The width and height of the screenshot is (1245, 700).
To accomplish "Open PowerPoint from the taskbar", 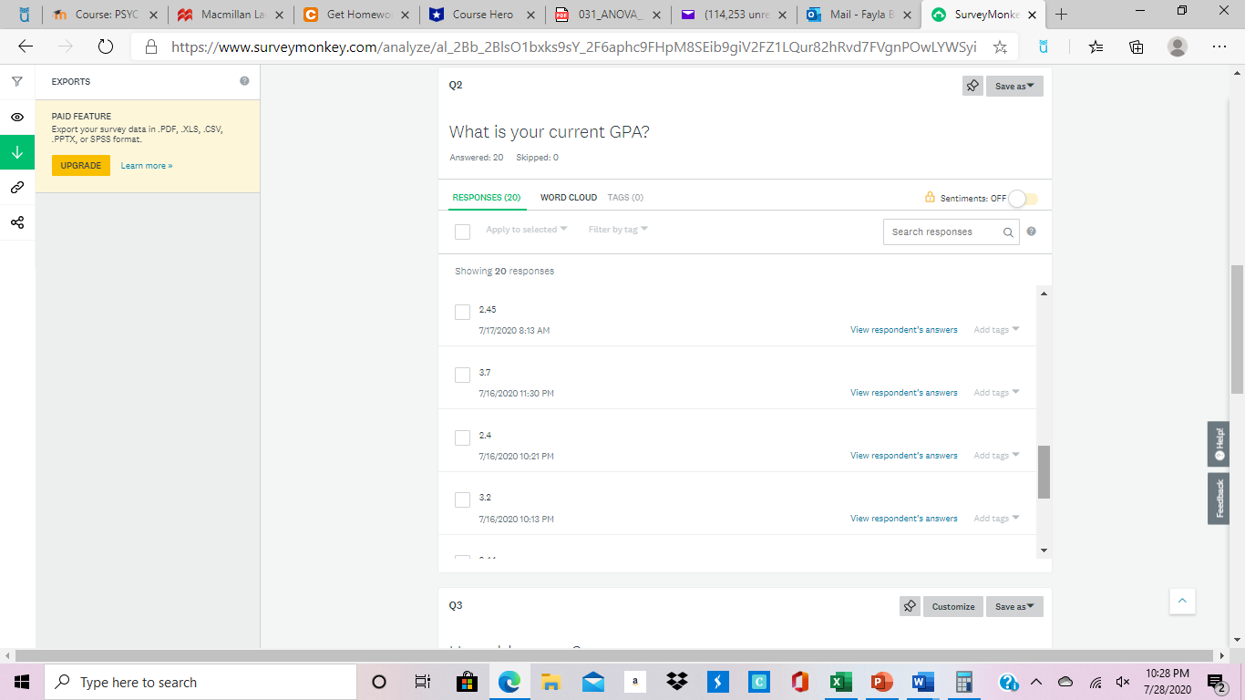I will click(x=881, y=682).
